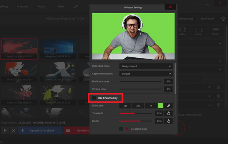The height and width of the screenshot is (144, 228).
Task: Click the green RGB color swatch
Action: pyautogui.click(x=160, y=106)
